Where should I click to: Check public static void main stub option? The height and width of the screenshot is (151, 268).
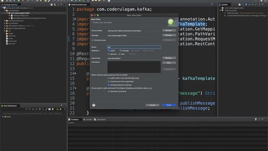pyautogui.click(x=109, y=78)
